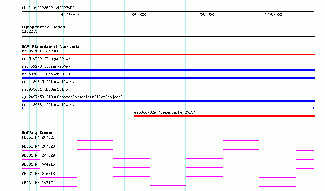Image resolution: width=325 pixels, height=191 pixels.
Task: Select the Cytogenetic Bands track heading
Action: 43,27
